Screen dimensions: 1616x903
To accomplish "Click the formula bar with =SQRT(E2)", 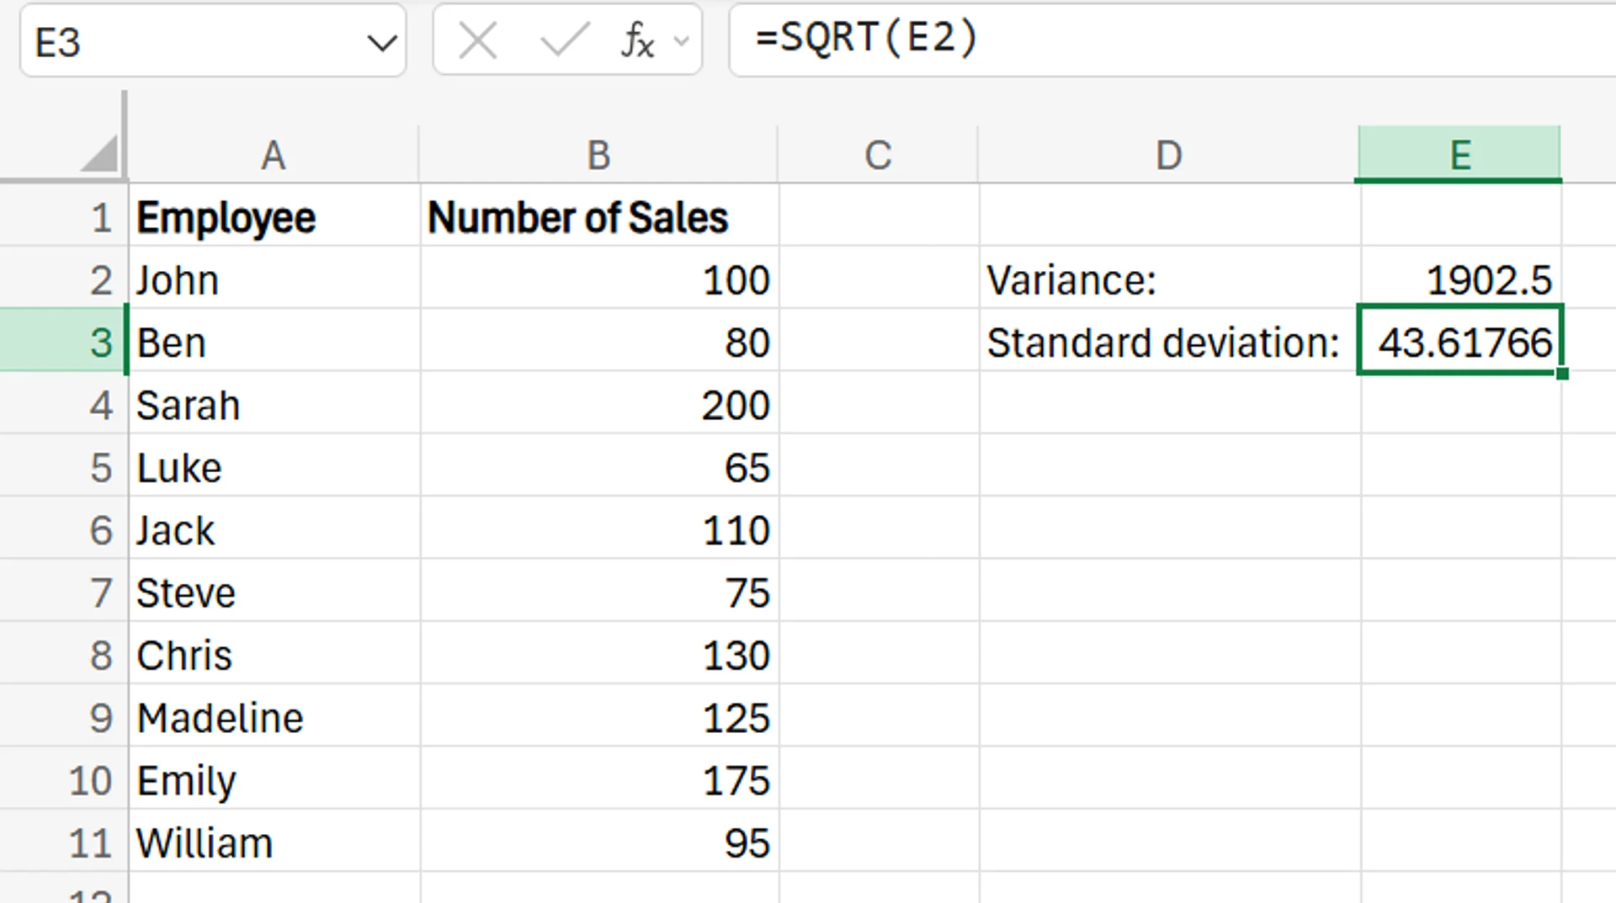I will click(x=1172, y=39).
